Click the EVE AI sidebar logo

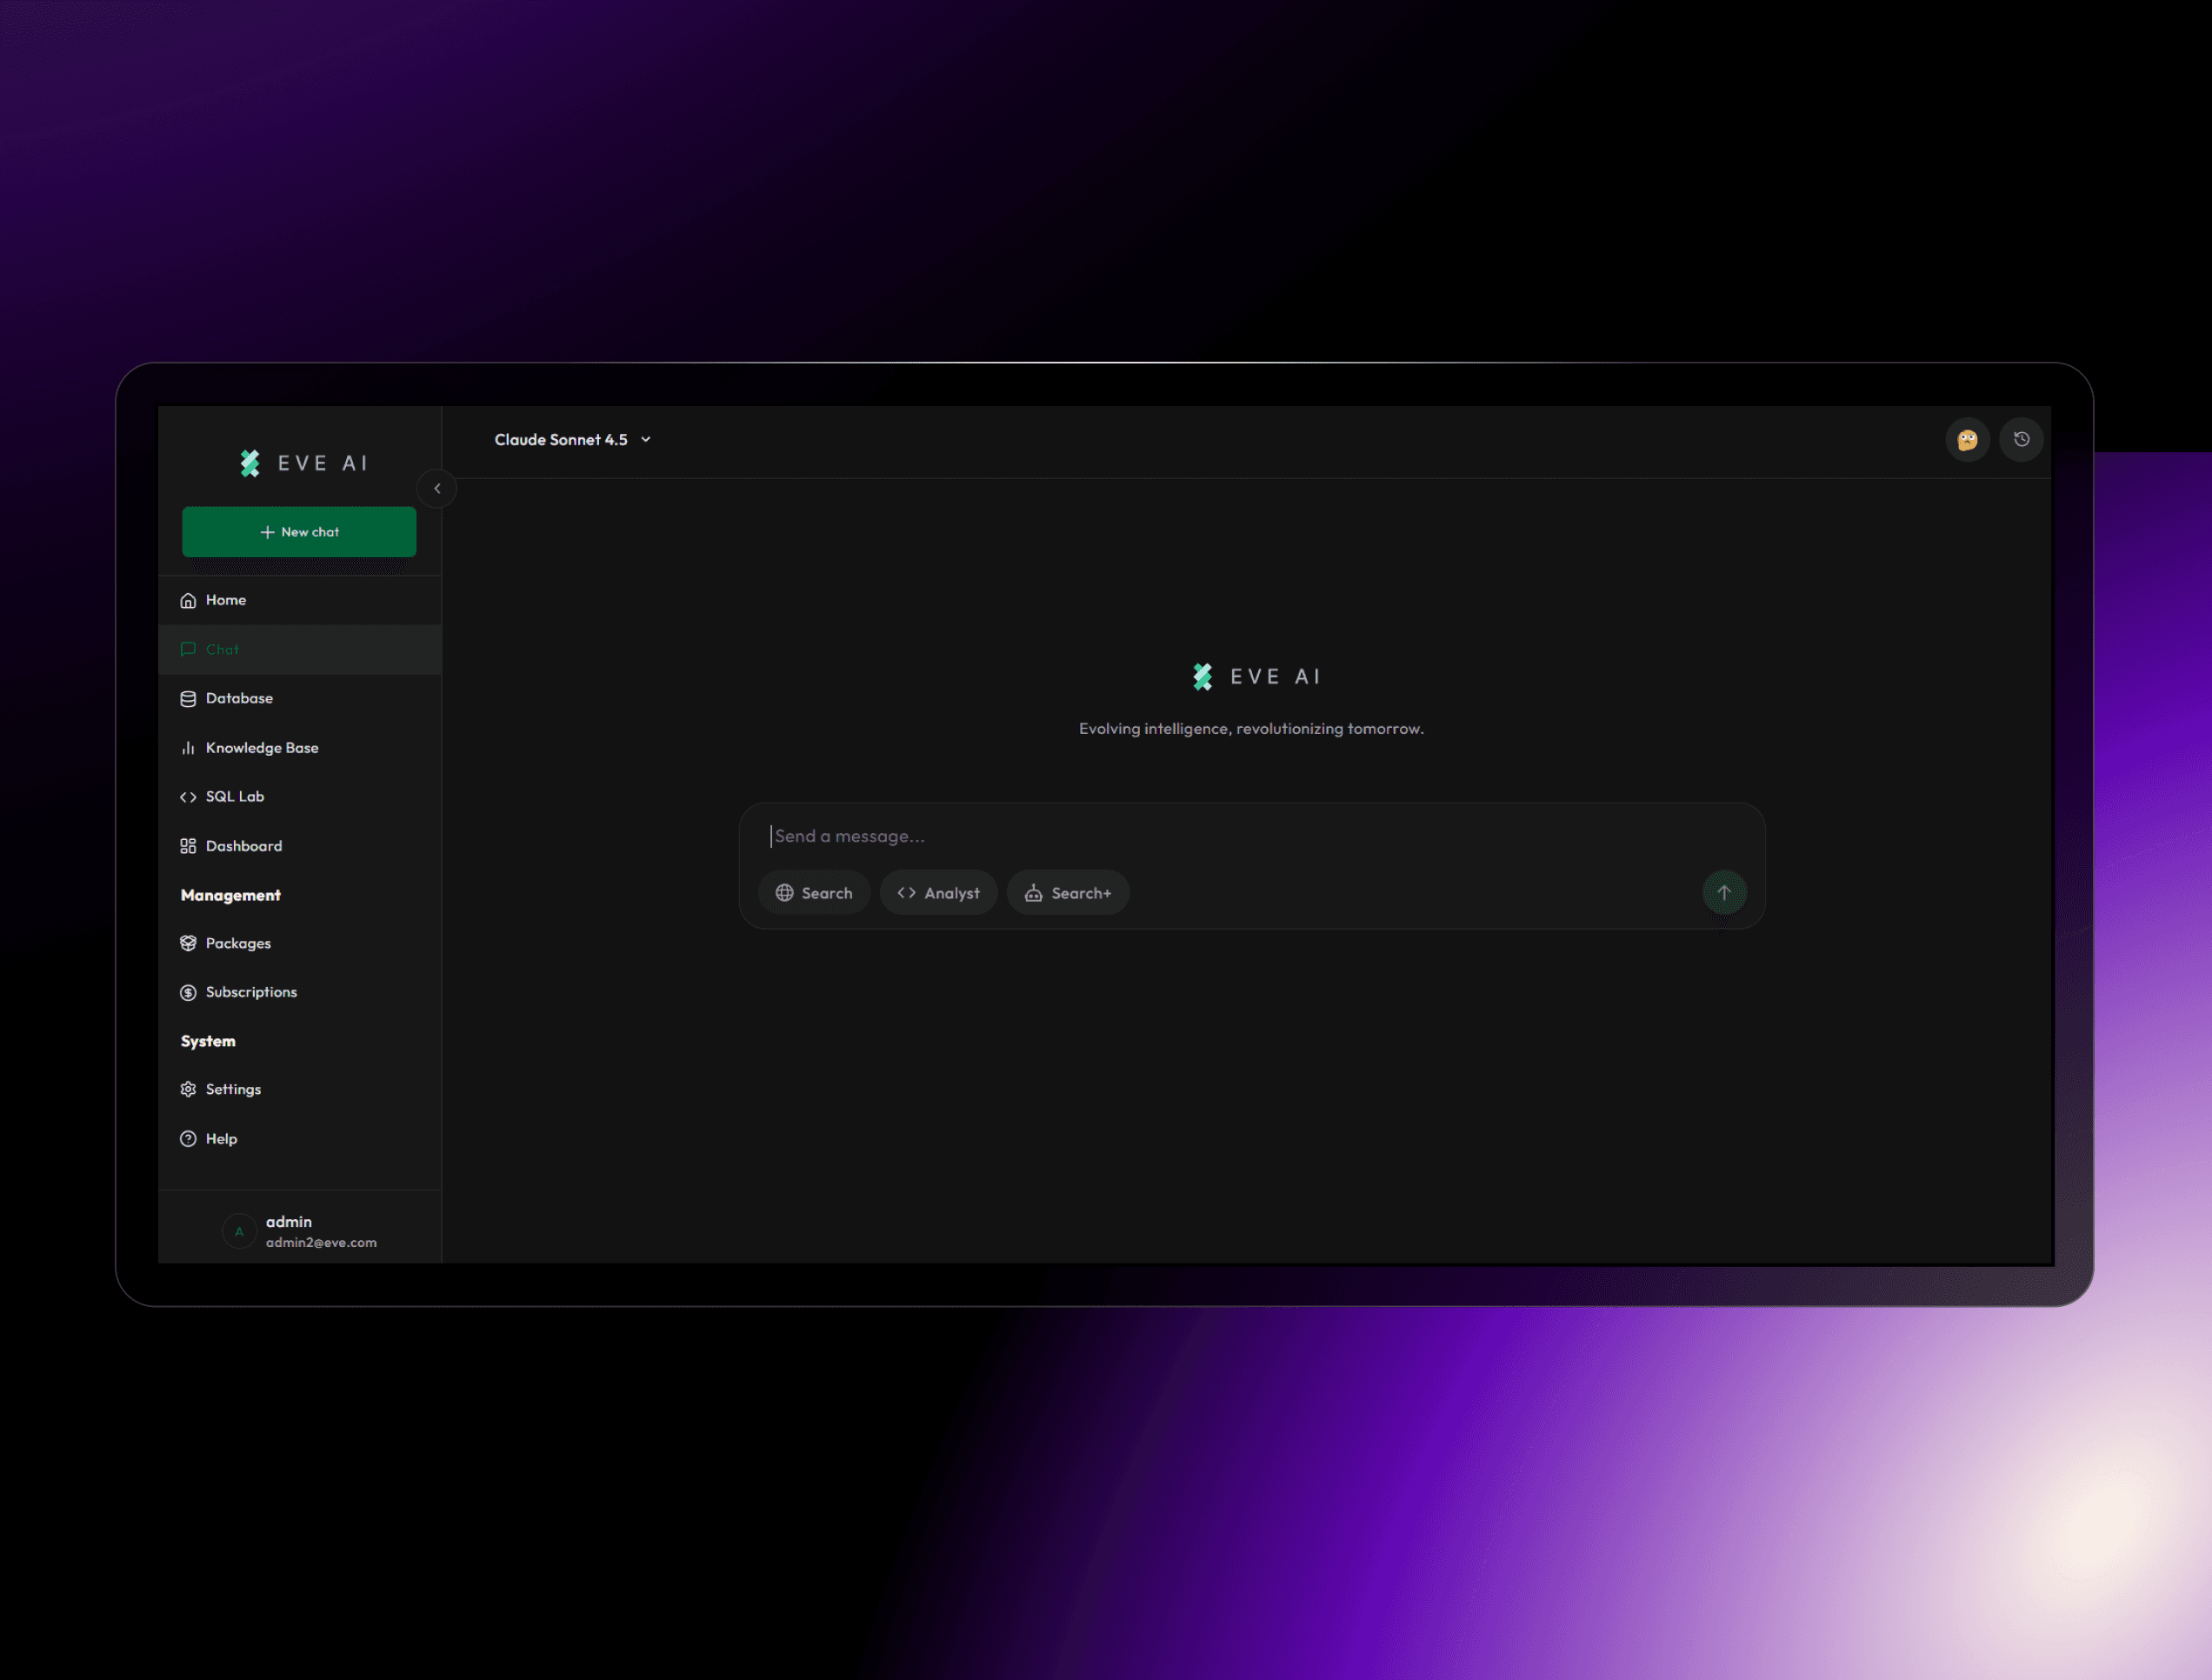tap(303, 463)
